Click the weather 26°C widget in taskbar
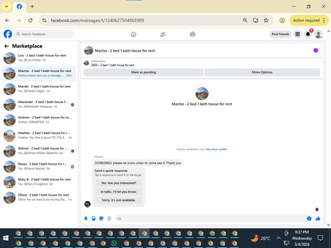 click(x=261, y=238)
